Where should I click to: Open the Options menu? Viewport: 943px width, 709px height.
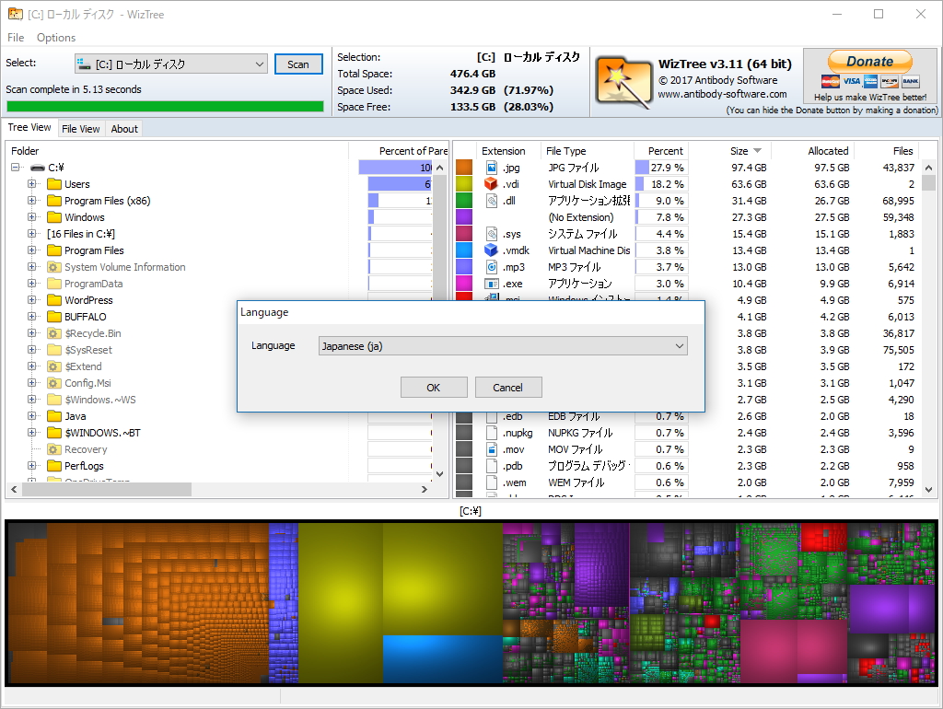click(56, 37)
